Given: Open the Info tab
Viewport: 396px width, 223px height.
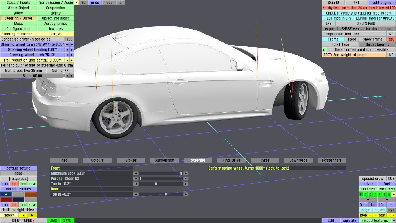Looking at the screenshot, I should click(x=64, y=160).
